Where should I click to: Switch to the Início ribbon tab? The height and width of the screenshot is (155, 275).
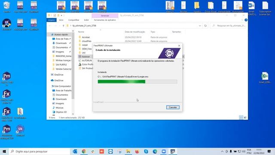coord(61,20)
